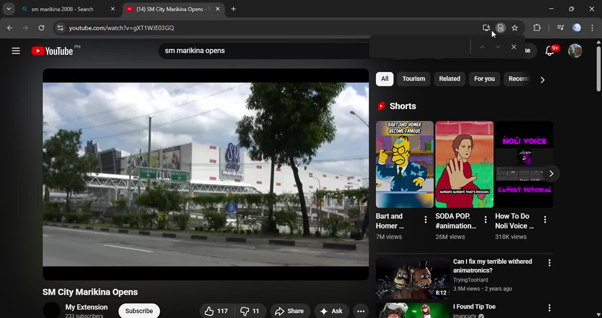Open options menu for Noli Voice short
Viewport: 602px width, 318px height.
545,220
